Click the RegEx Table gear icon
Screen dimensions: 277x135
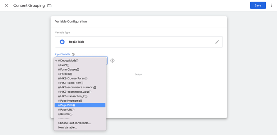point(62,42)
